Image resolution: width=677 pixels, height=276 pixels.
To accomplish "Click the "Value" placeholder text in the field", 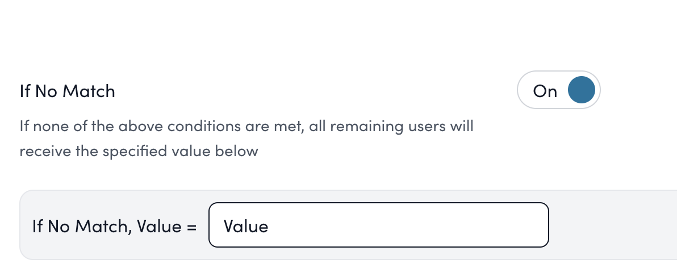I will point(246,226).
